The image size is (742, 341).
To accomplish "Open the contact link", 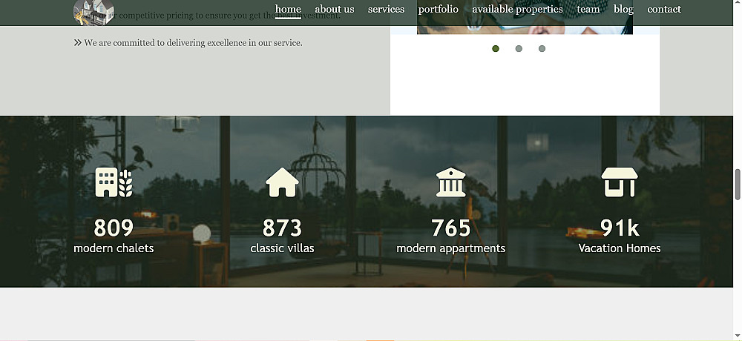I will coord(664,9).
